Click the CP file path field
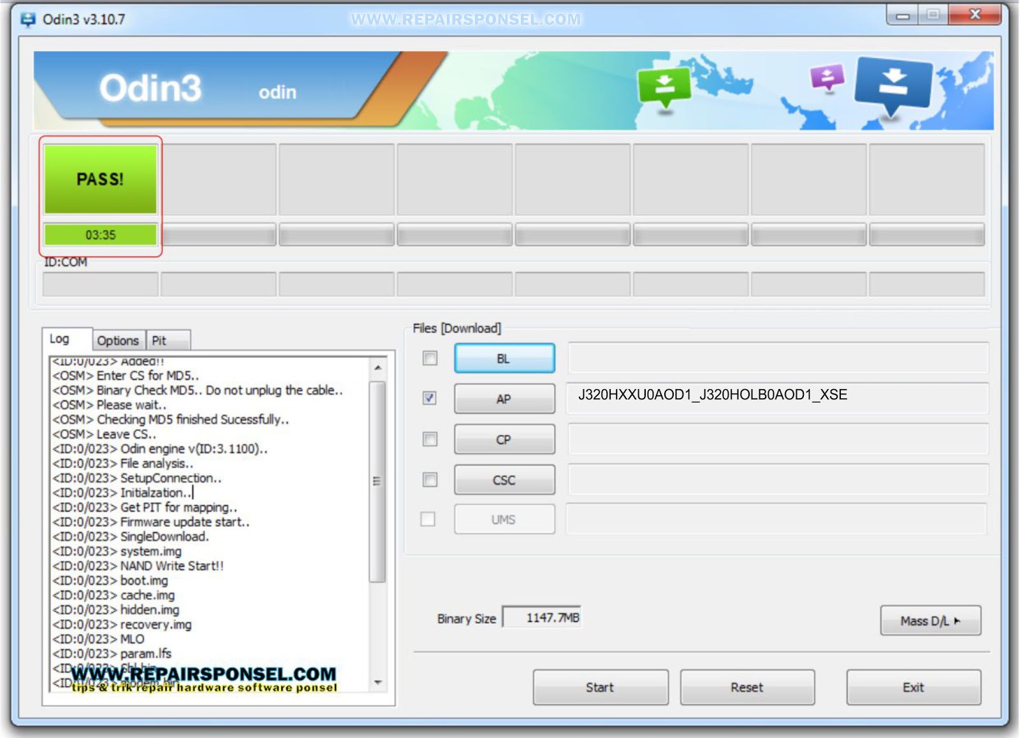1020x738 pixels. (778, 439)
